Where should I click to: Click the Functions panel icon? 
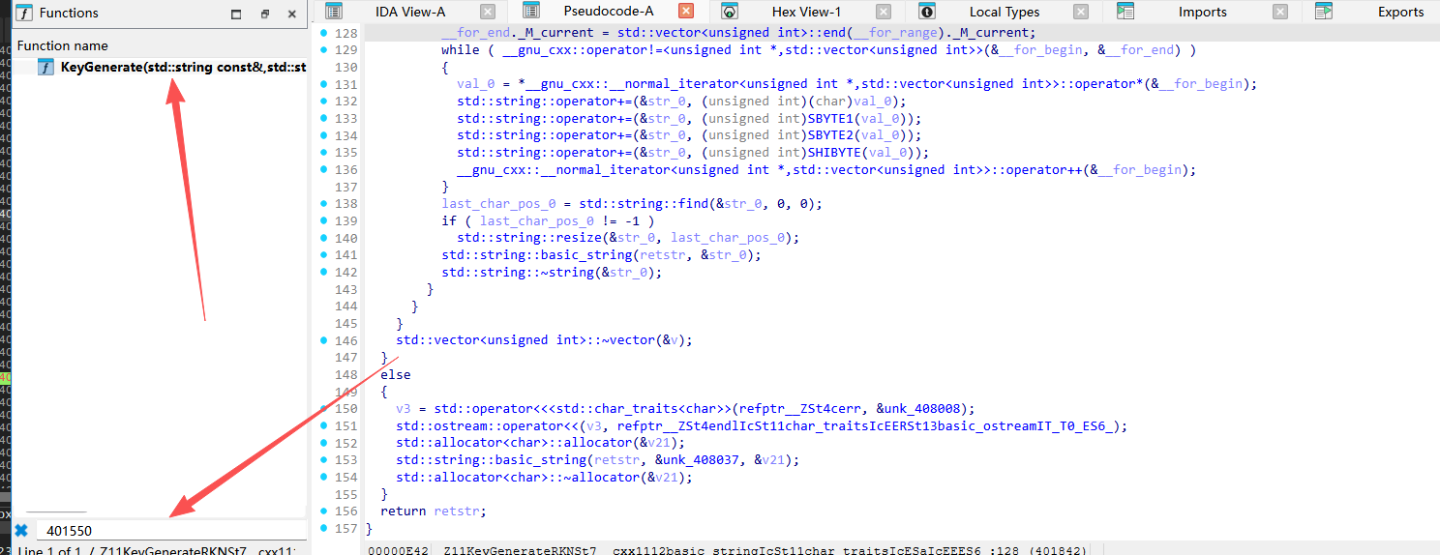pos(23,14)
